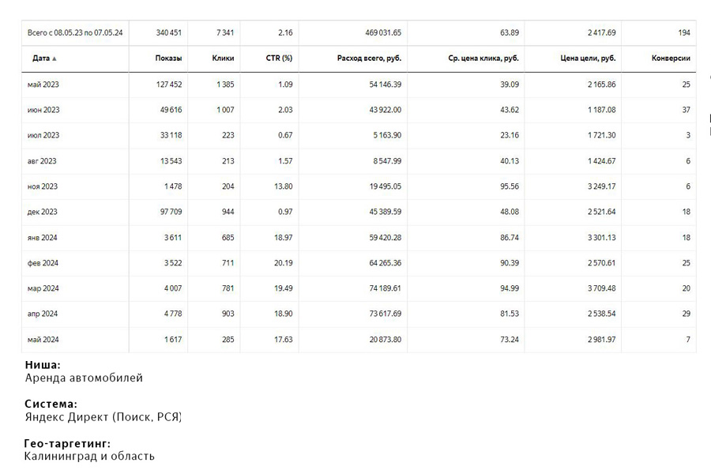Click the фев 2024 date cell

[43, 263]
